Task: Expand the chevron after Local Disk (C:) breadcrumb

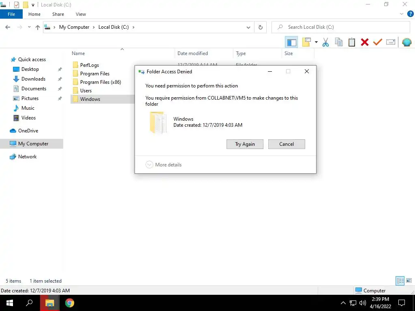Action: coord(133,27)
